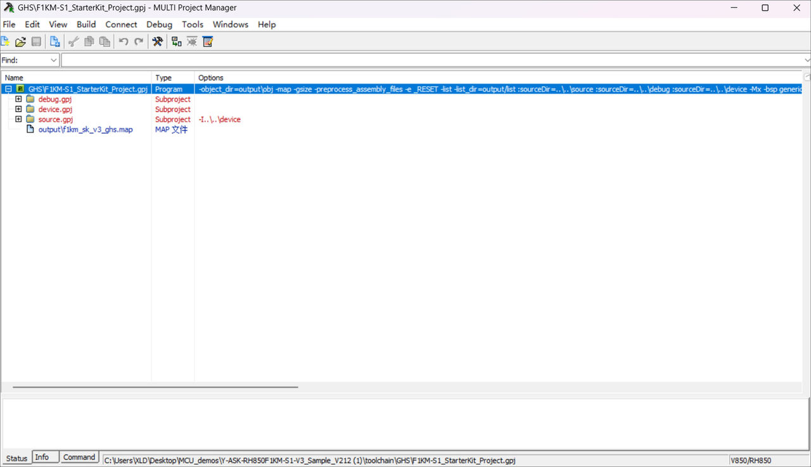Open the Edit menu

click(x=32, y=25)
